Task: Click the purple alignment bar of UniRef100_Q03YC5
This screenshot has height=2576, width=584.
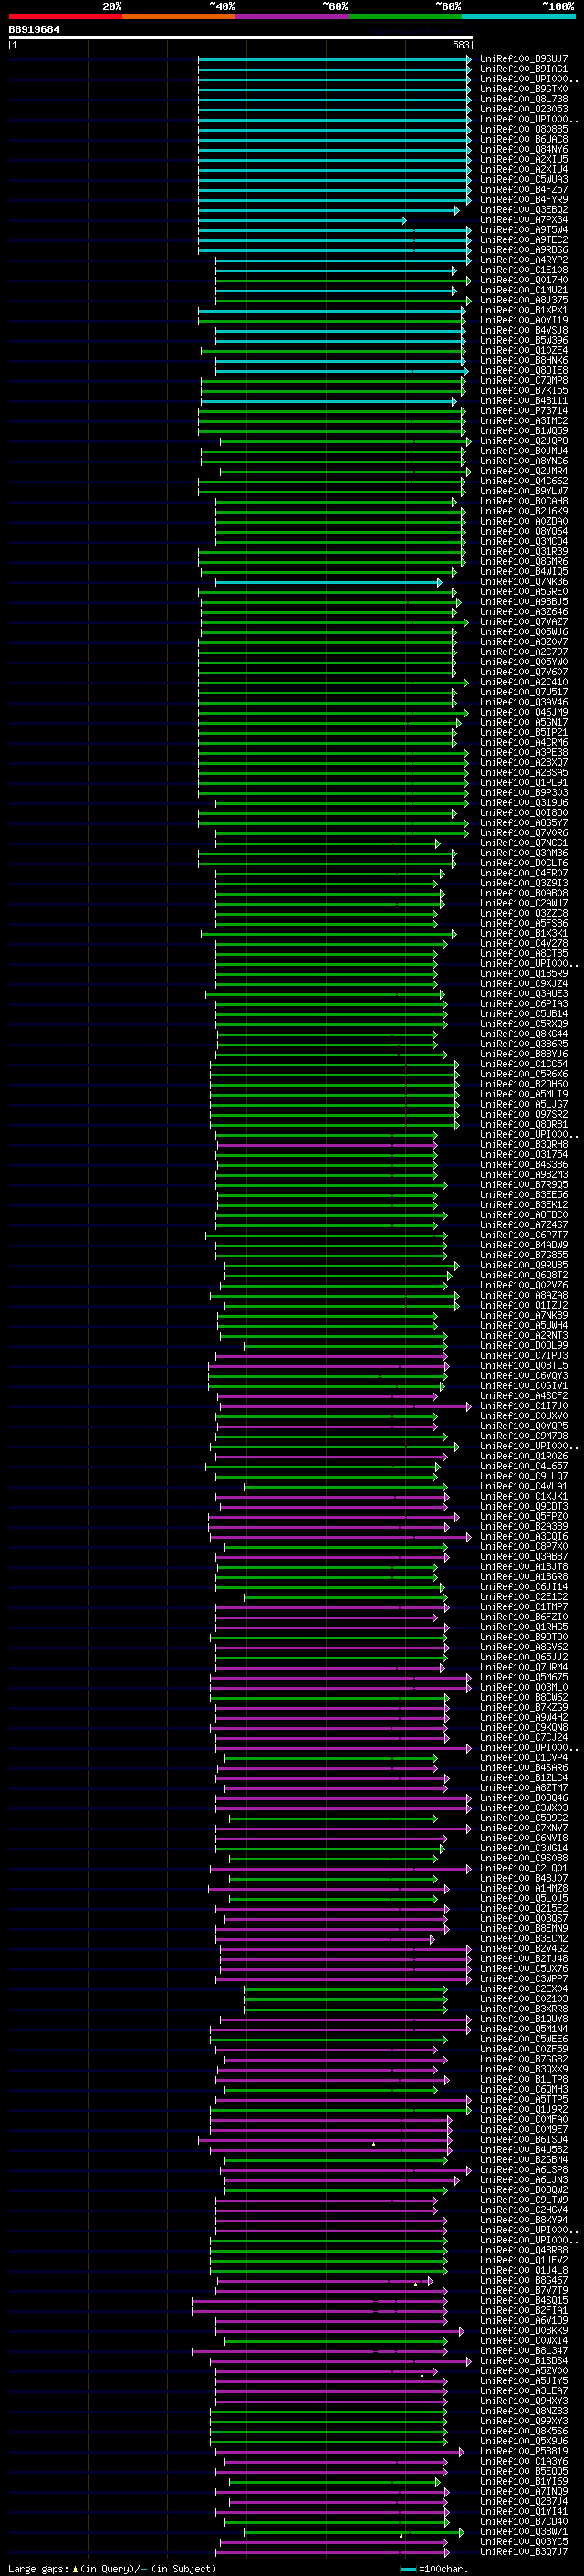Action: tap(334, 2542)
